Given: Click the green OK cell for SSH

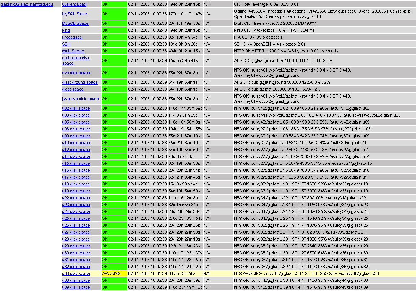Looking at the screenshot, I should click(114, 44).
